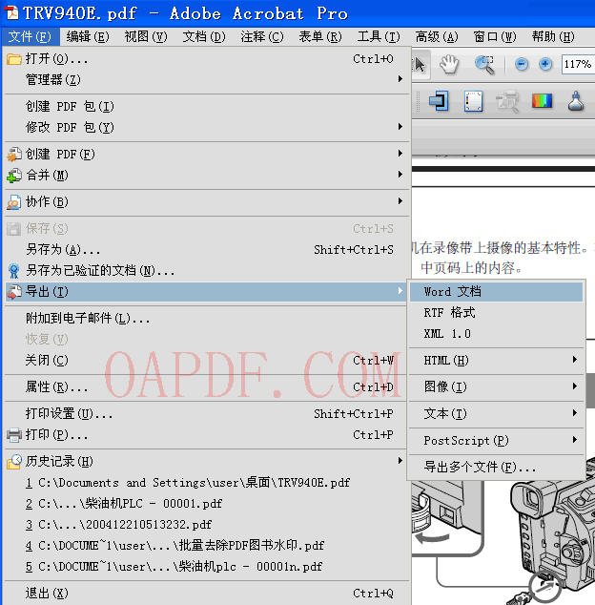Choose 导出多个文件(F)...

pos(496,468)
